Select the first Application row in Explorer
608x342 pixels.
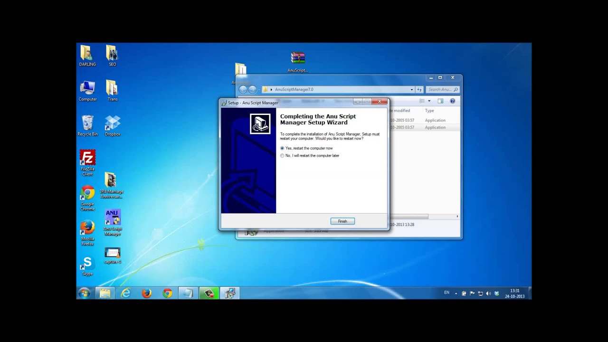[x=424, y=120]
